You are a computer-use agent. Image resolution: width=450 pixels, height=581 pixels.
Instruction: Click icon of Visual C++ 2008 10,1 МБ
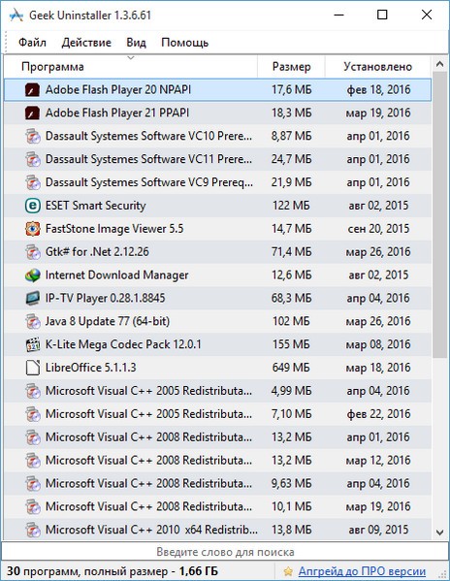pos(32,506)
